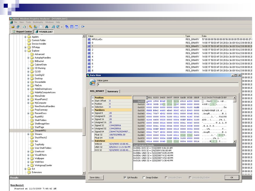Click the TrayNotify folder icon
The width and height of the screenshot is (255, 191).
coord(32,144)
